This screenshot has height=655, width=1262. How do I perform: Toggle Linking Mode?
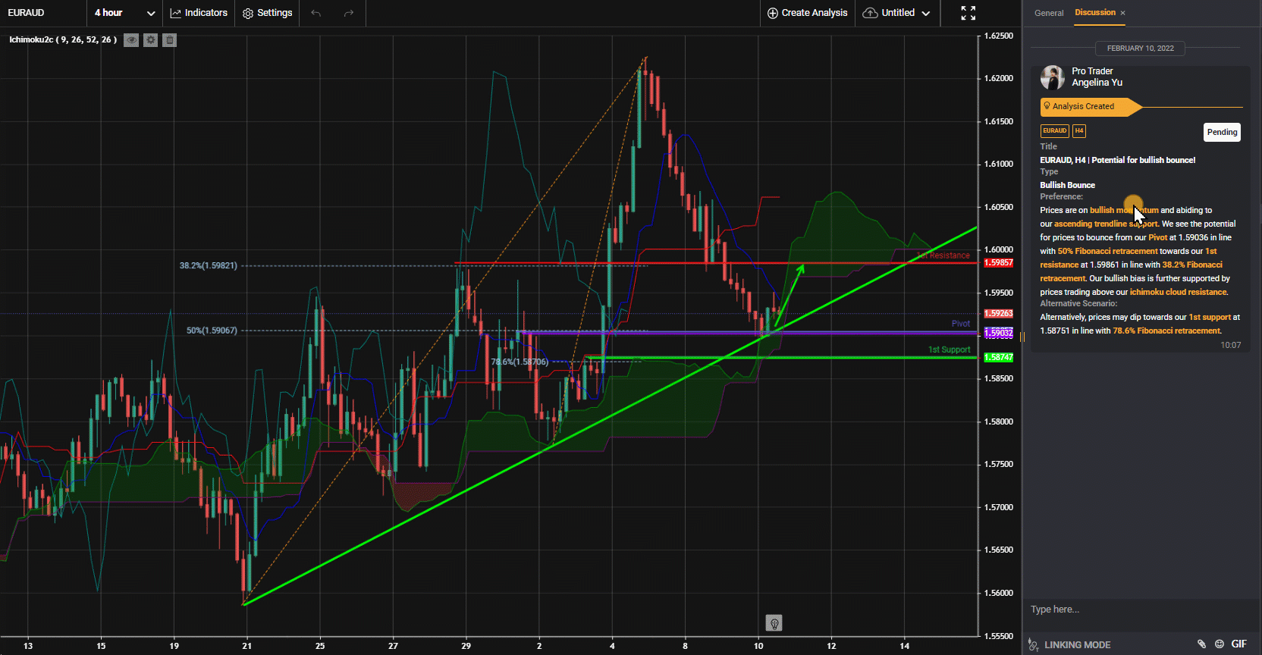click(x=1069, y=644)
